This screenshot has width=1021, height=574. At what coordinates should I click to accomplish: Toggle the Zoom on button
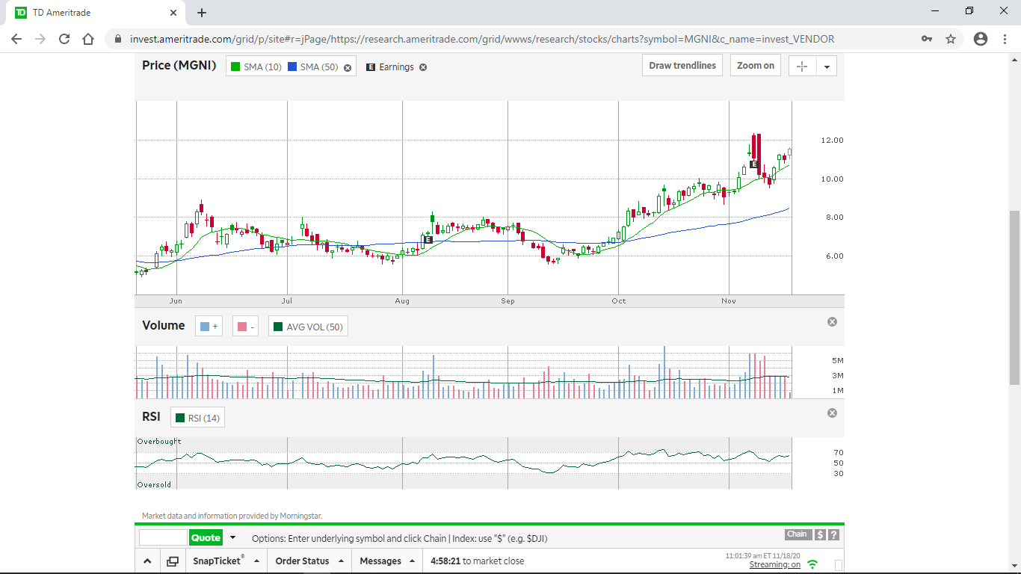point(755,66)
